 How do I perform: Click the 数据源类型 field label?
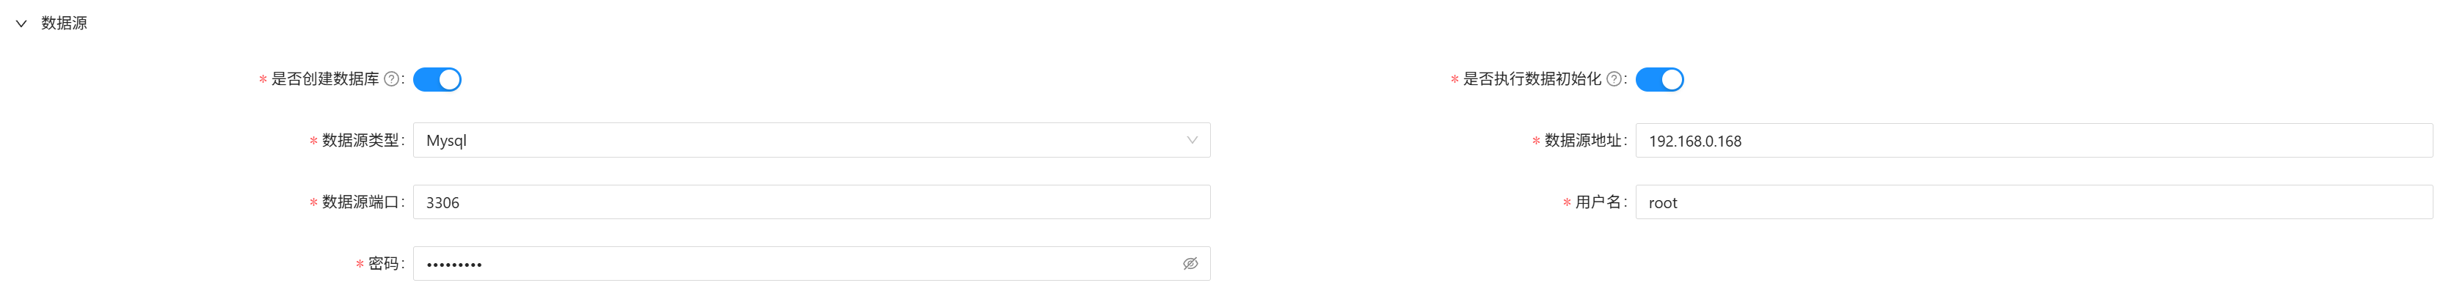(361, 140)
